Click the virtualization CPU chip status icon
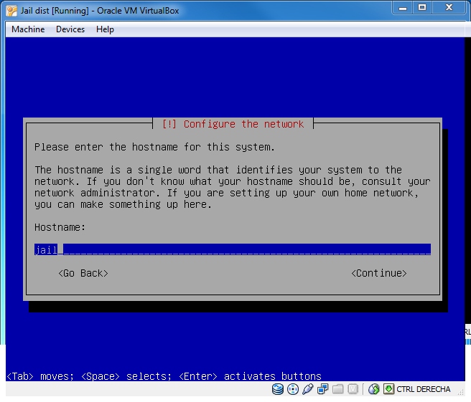The height and width of the screenshot is (402, 471). [x=353, y=389]
